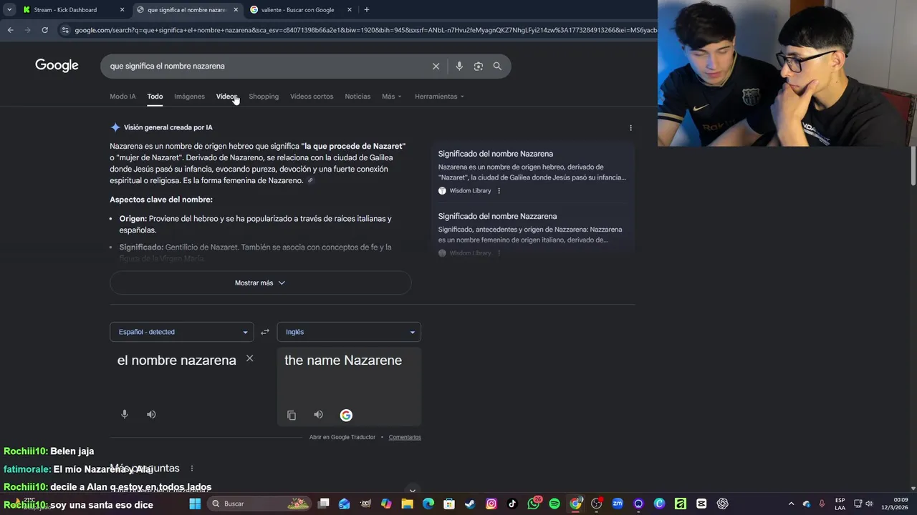
Task: Swap translation languages arrows
Action: (x=265, y=332)
